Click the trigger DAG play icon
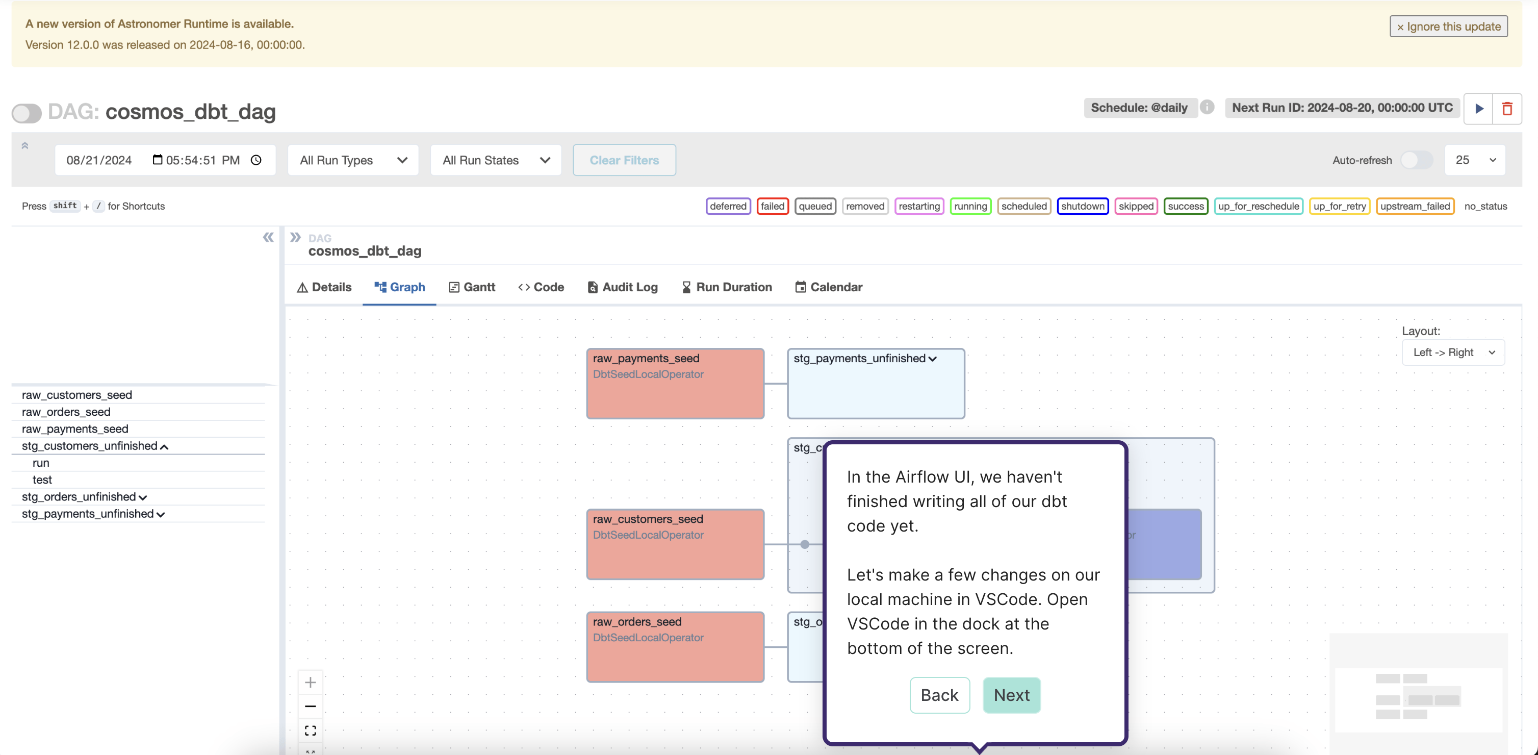The height and width of the screenshot is (755, 1538). point(1478,109)
